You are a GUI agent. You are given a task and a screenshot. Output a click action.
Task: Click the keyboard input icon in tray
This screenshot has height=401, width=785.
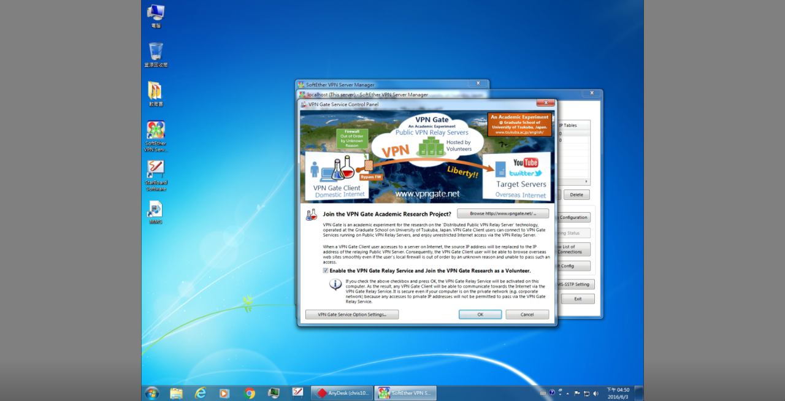click(x=543, y=393)
